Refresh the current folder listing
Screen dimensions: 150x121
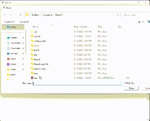118,15
